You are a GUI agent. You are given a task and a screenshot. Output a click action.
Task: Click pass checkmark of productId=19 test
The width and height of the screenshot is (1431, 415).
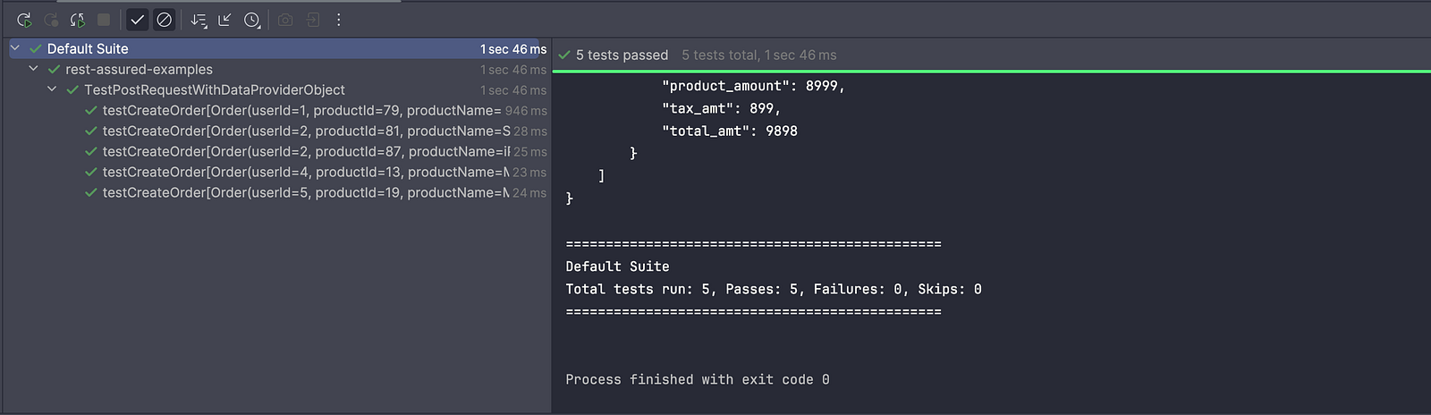point(90,192)
